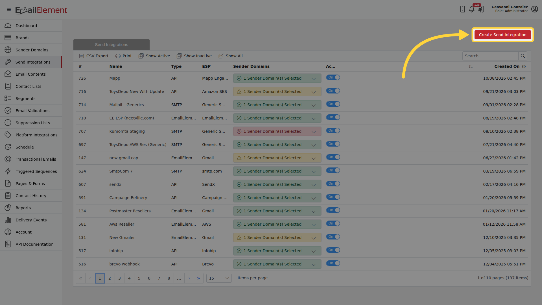Click the Delivery Events bar chart icon
542x305 pixels.
coord(8,220)
